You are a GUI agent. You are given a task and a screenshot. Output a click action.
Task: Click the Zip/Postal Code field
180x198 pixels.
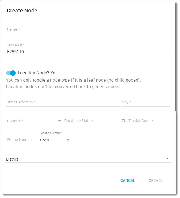(x=146, y=121)
